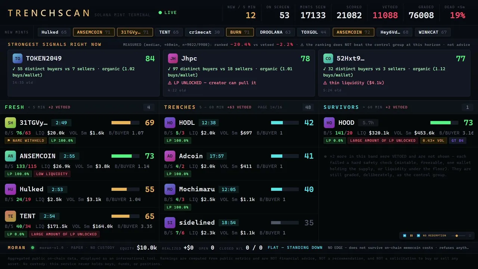Click the SURVIVORS column header
The image size is (478, 269).
tap(341, 107)
